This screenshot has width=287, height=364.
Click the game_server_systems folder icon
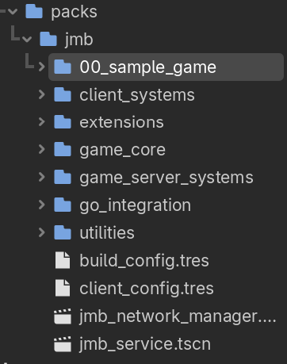tap(63, 177)
